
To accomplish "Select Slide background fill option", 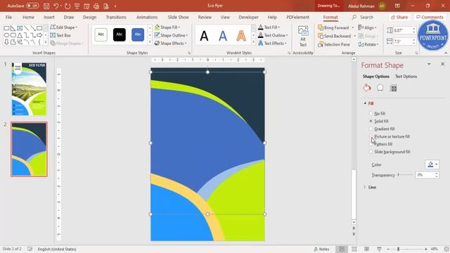I will tap(371, 152).
